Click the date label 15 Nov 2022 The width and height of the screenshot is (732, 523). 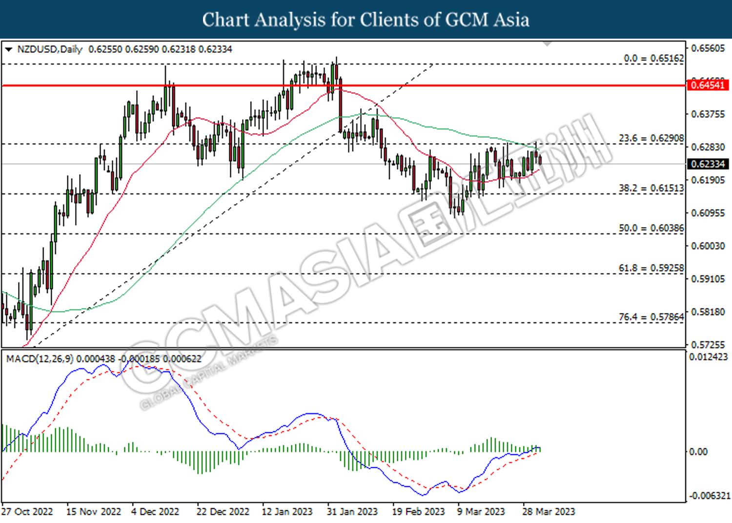click(94, 512)
